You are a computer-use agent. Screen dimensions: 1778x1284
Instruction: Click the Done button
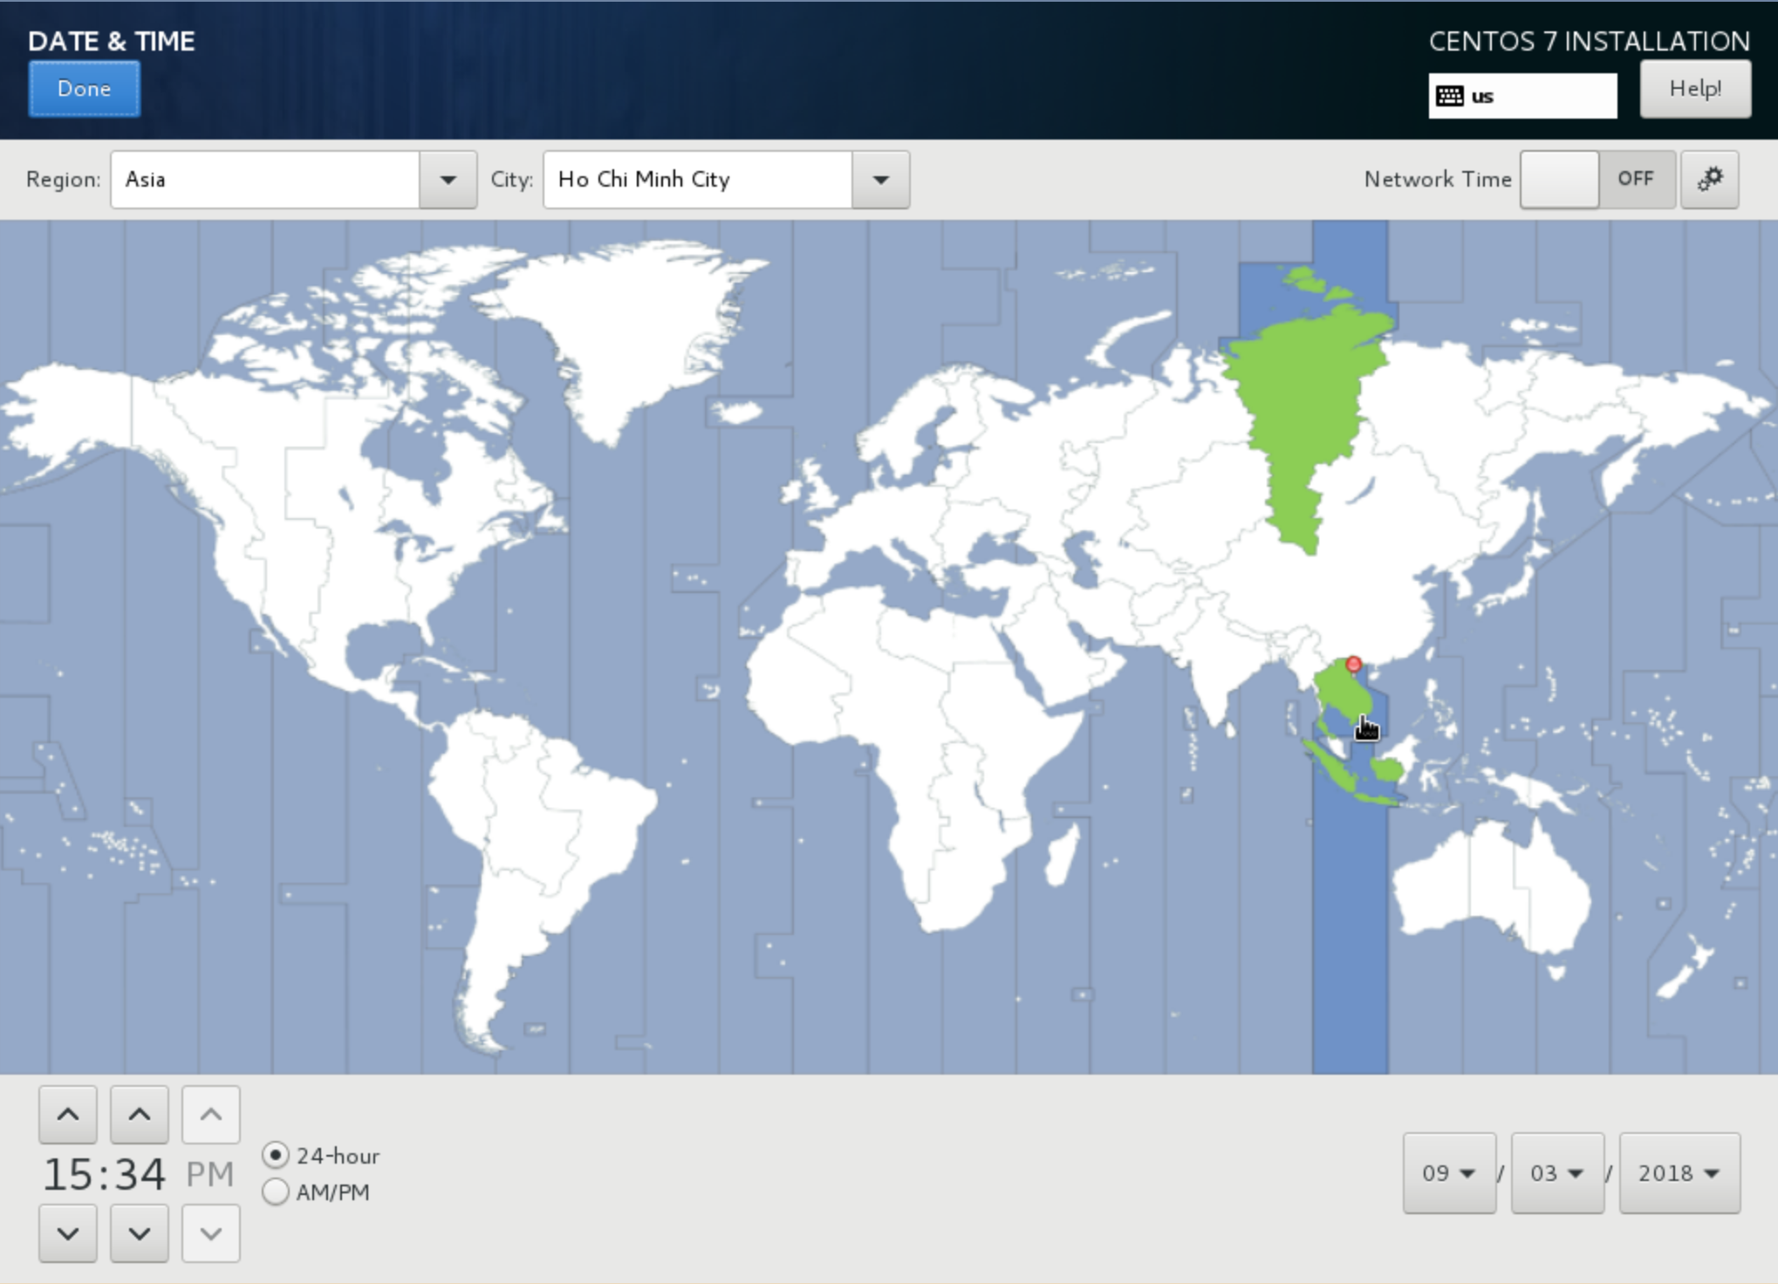coord(84,89)
